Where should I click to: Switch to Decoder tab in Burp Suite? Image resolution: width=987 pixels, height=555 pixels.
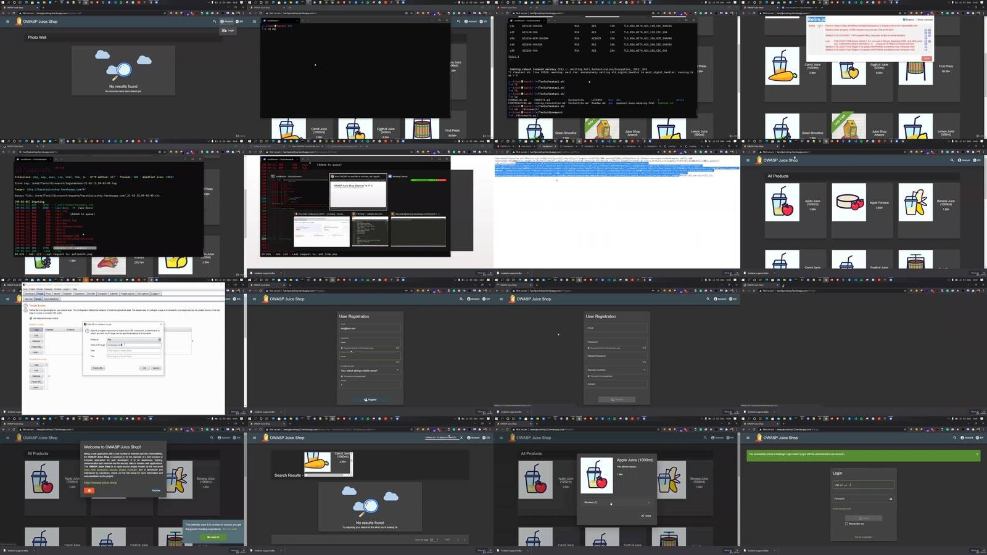[91, 294]
